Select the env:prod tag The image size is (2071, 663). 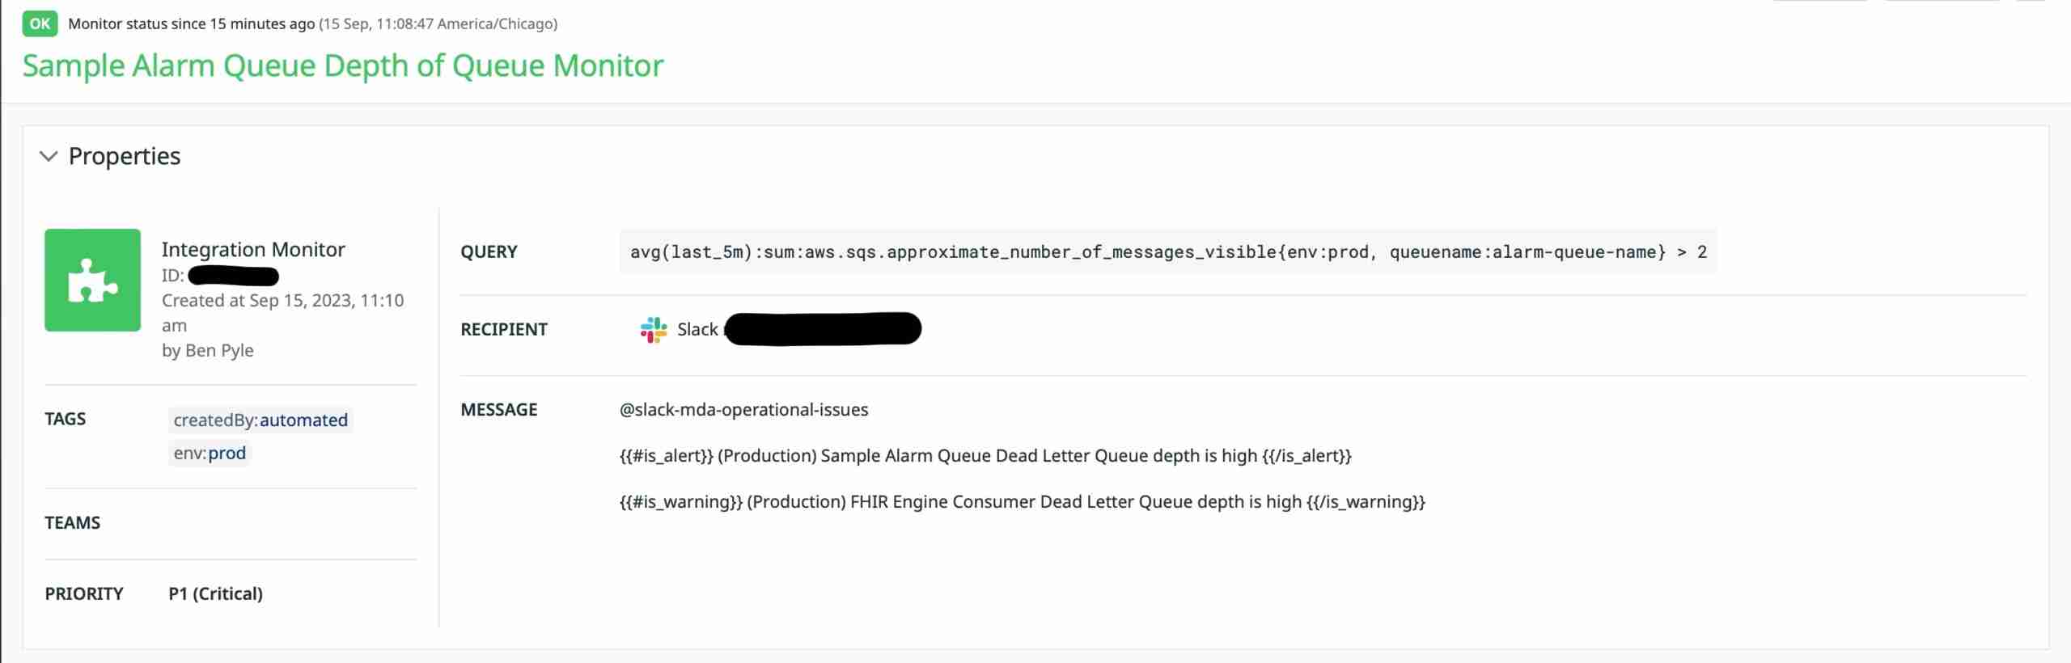click(210, 453)
